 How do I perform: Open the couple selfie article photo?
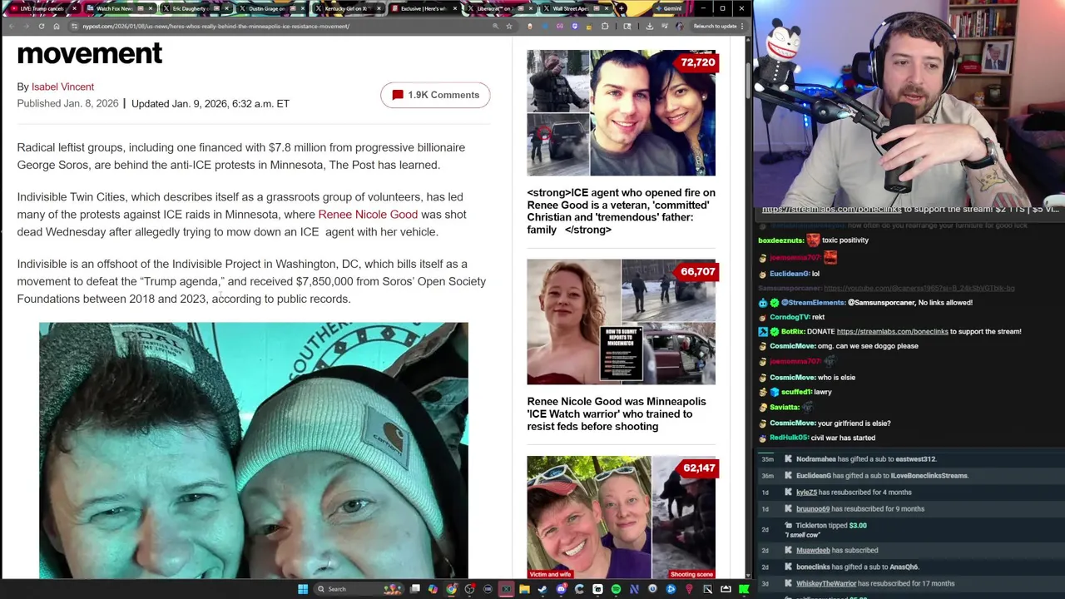253,449
